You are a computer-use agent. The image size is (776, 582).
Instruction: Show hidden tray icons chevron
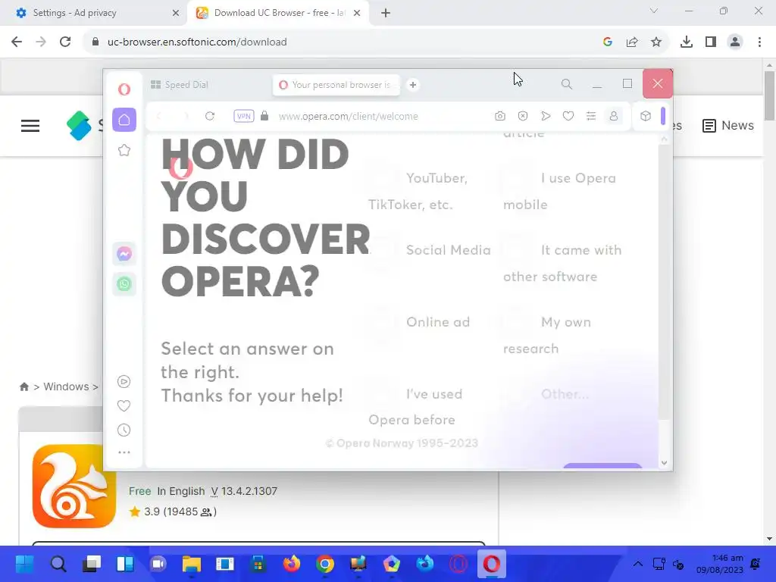[x=638, y=564]
